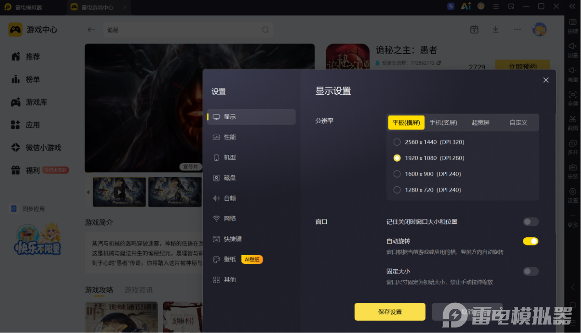Click 减量 volume down tool

(x=573, y=74)
